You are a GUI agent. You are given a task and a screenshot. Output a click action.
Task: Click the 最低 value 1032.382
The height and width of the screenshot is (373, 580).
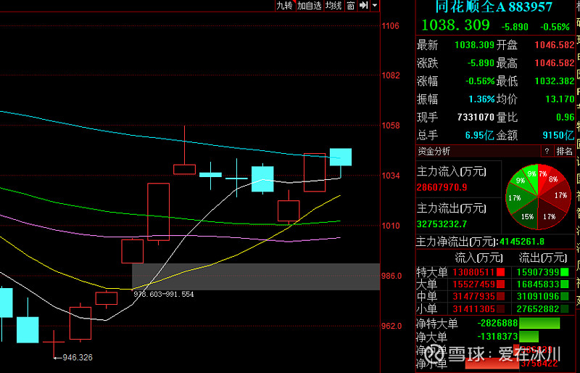point(554,81)
